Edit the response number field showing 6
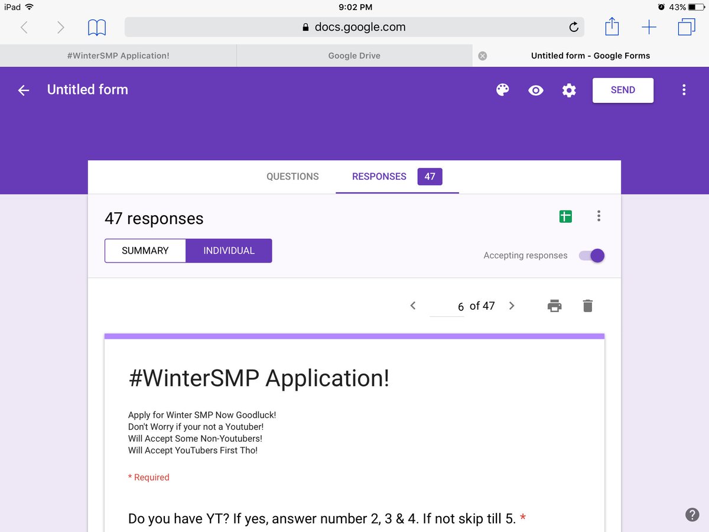The image size is (709, 532). [447, 306]
